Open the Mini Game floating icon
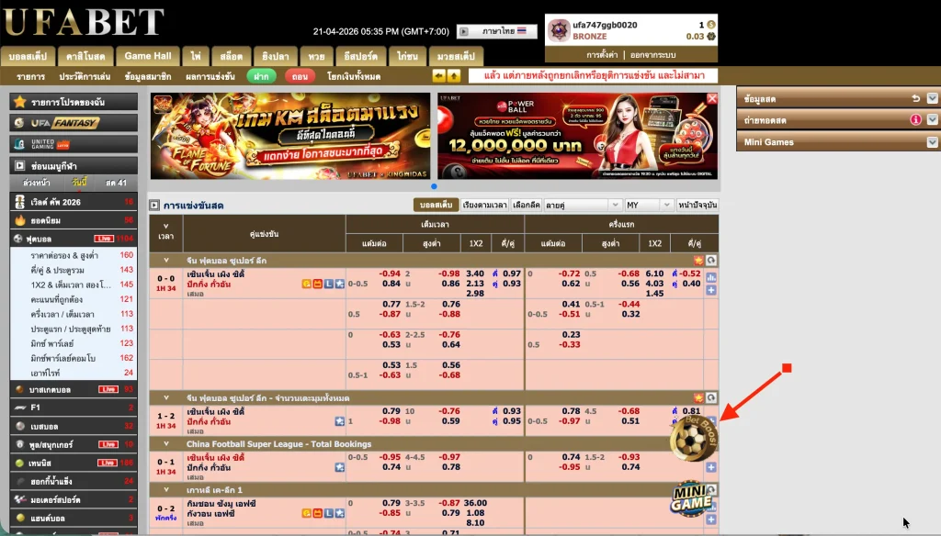 [x=691, y=498]
